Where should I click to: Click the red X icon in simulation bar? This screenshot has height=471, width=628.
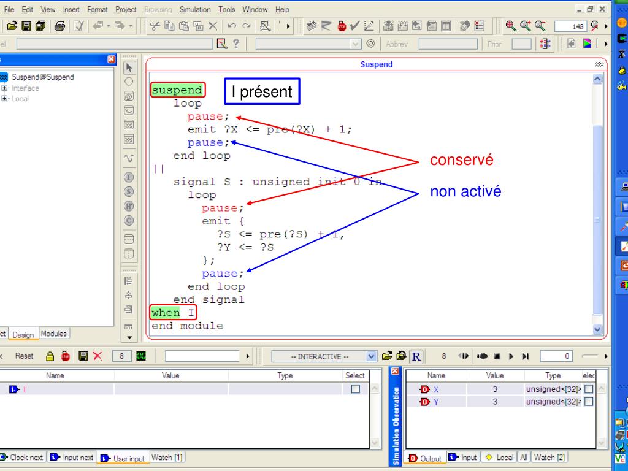pyautogui.click(x=98, y=356)
